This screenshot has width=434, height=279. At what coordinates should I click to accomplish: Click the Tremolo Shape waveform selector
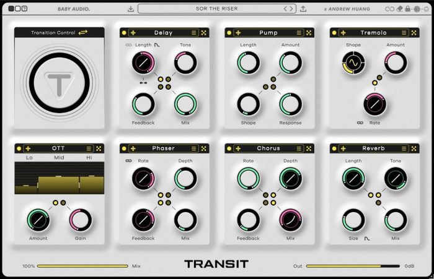(353, 63)
